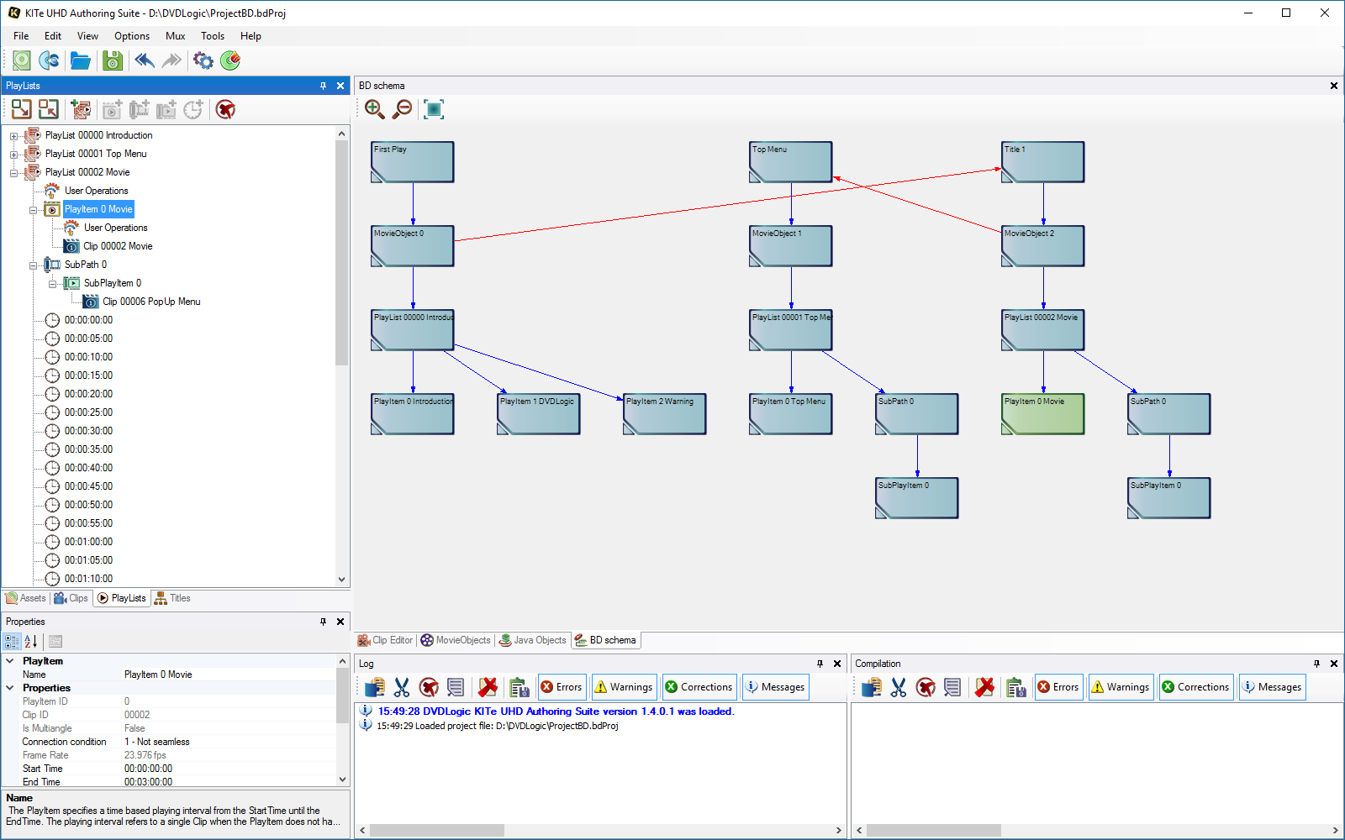Toggle the Warnings filter in Compilation panel

pos(1120,687)
